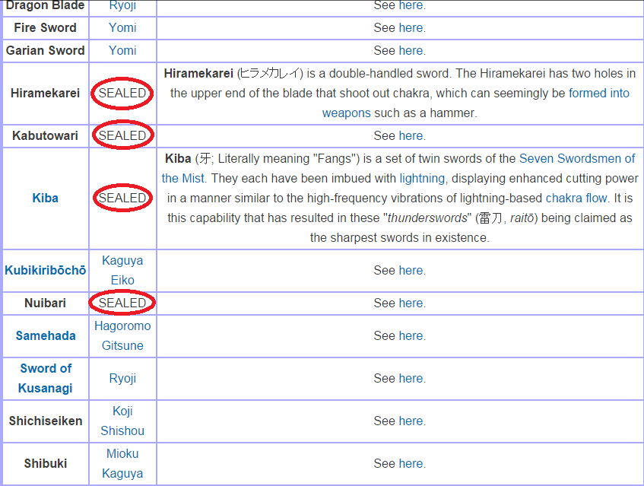Visit Hagoromo Gitsune's owner page
This screenshot has width=644, height=486.
(x=122, y=335)
